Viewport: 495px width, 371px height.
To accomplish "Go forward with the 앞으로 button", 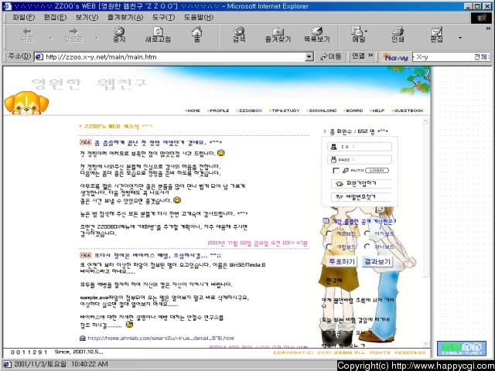I will 73,35.
